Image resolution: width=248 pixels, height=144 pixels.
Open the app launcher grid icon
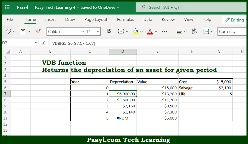[x=7, y=7]
